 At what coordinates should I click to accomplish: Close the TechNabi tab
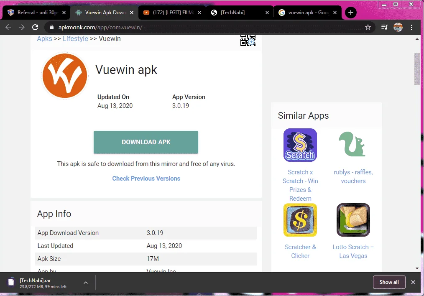(x=267, y=13)
